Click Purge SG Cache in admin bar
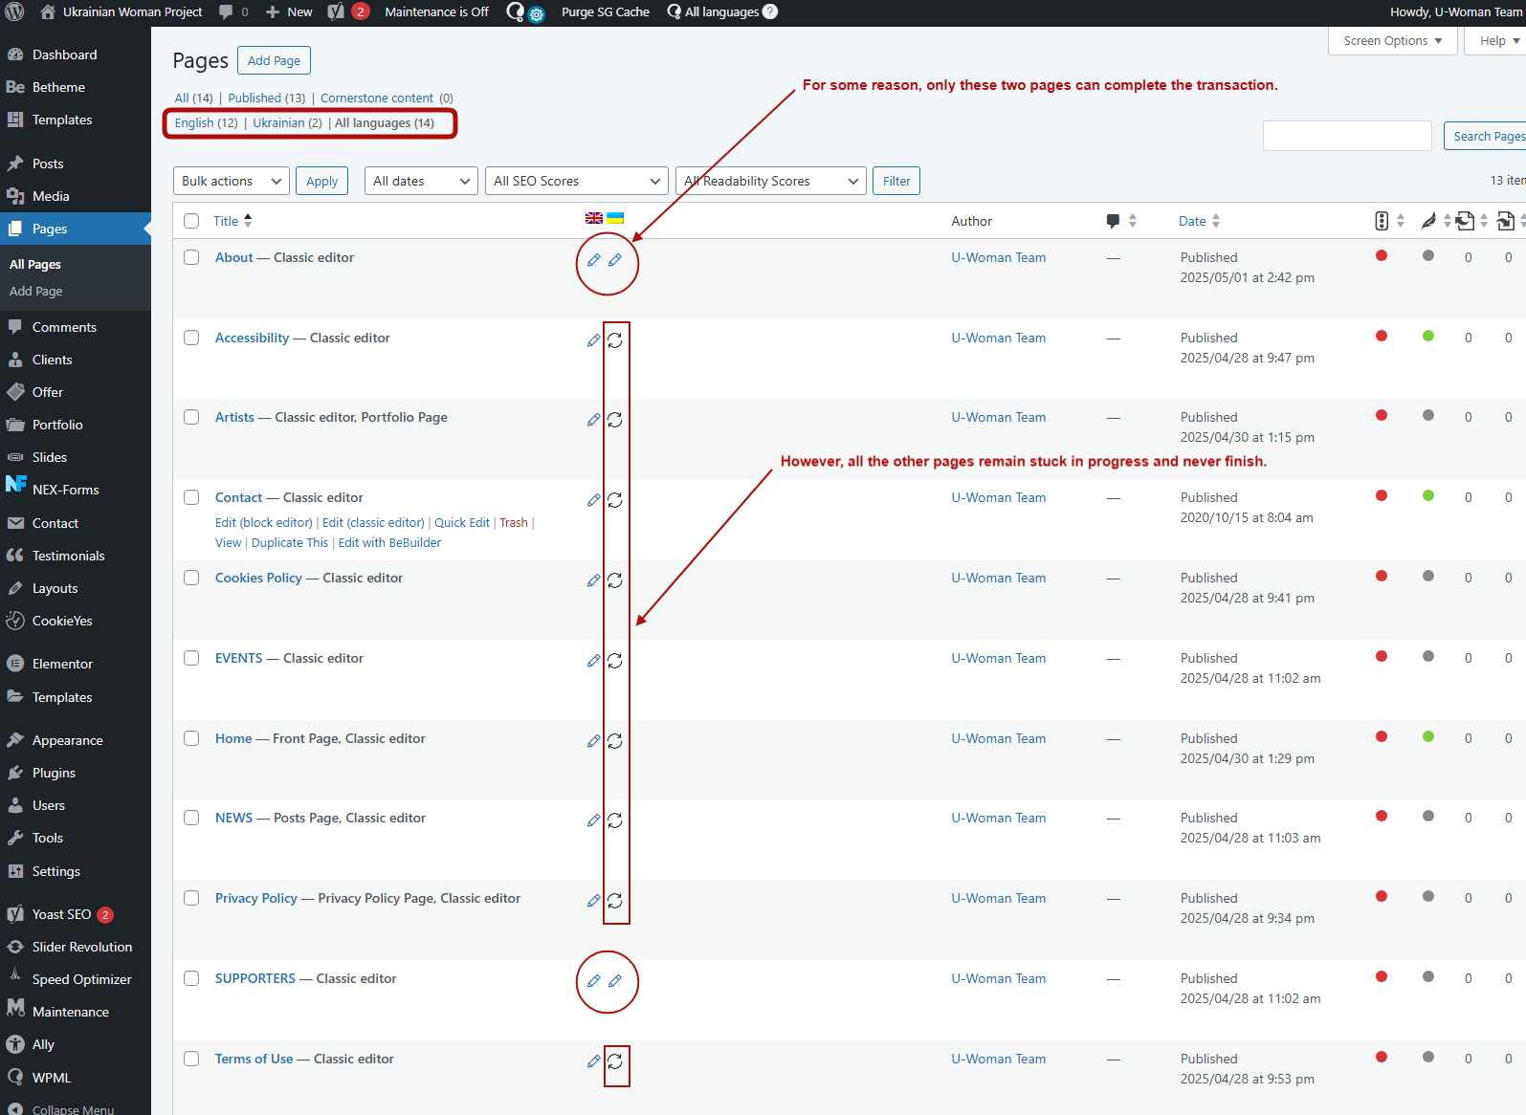Viewport: 1526px width, 1115px height. (605, 11)
